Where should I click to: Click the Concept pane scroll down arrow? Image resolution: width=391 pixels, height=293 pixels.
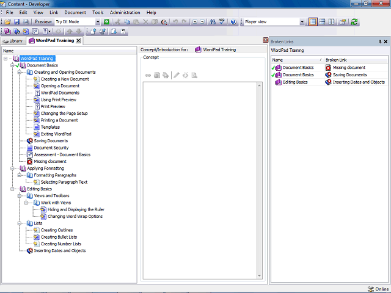coord(259,275)
